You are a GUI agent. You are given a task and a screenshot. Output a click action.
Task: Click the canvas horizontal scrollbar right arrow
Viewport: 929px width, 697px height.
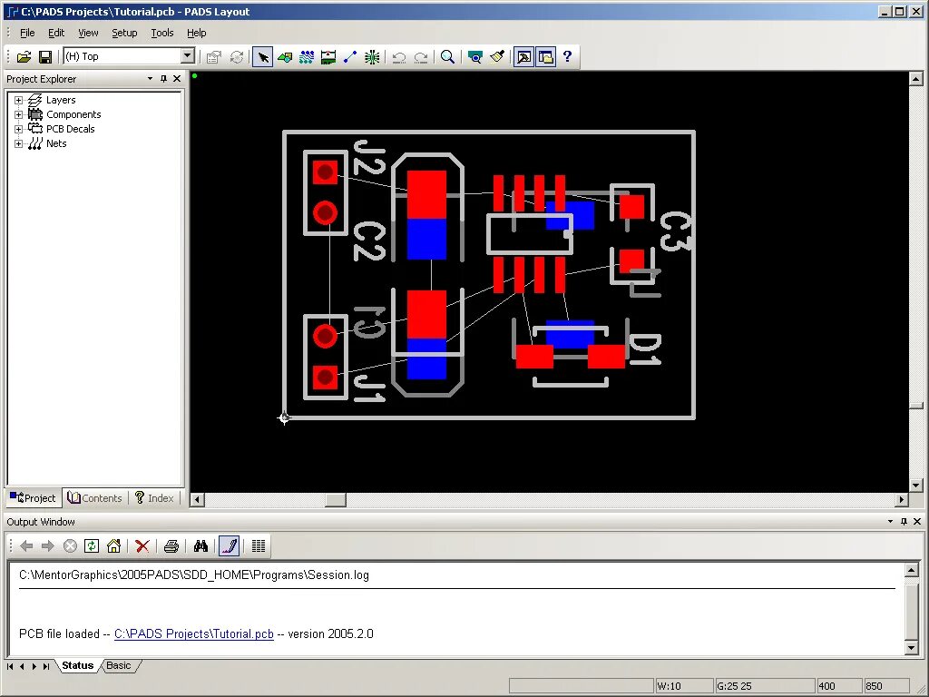coord(901,500)
